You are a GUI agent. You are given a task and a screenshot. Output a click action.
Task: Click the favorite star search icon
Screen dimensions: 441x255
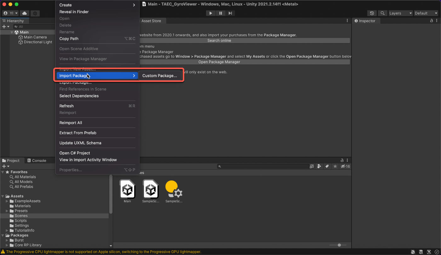(335, 166)
